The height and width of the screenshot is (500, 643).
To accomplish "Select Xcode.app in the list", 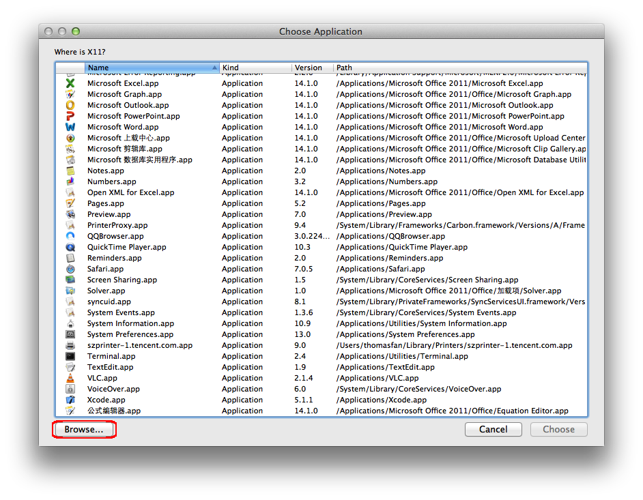I will pyautogui.click(x=106, y=400).
